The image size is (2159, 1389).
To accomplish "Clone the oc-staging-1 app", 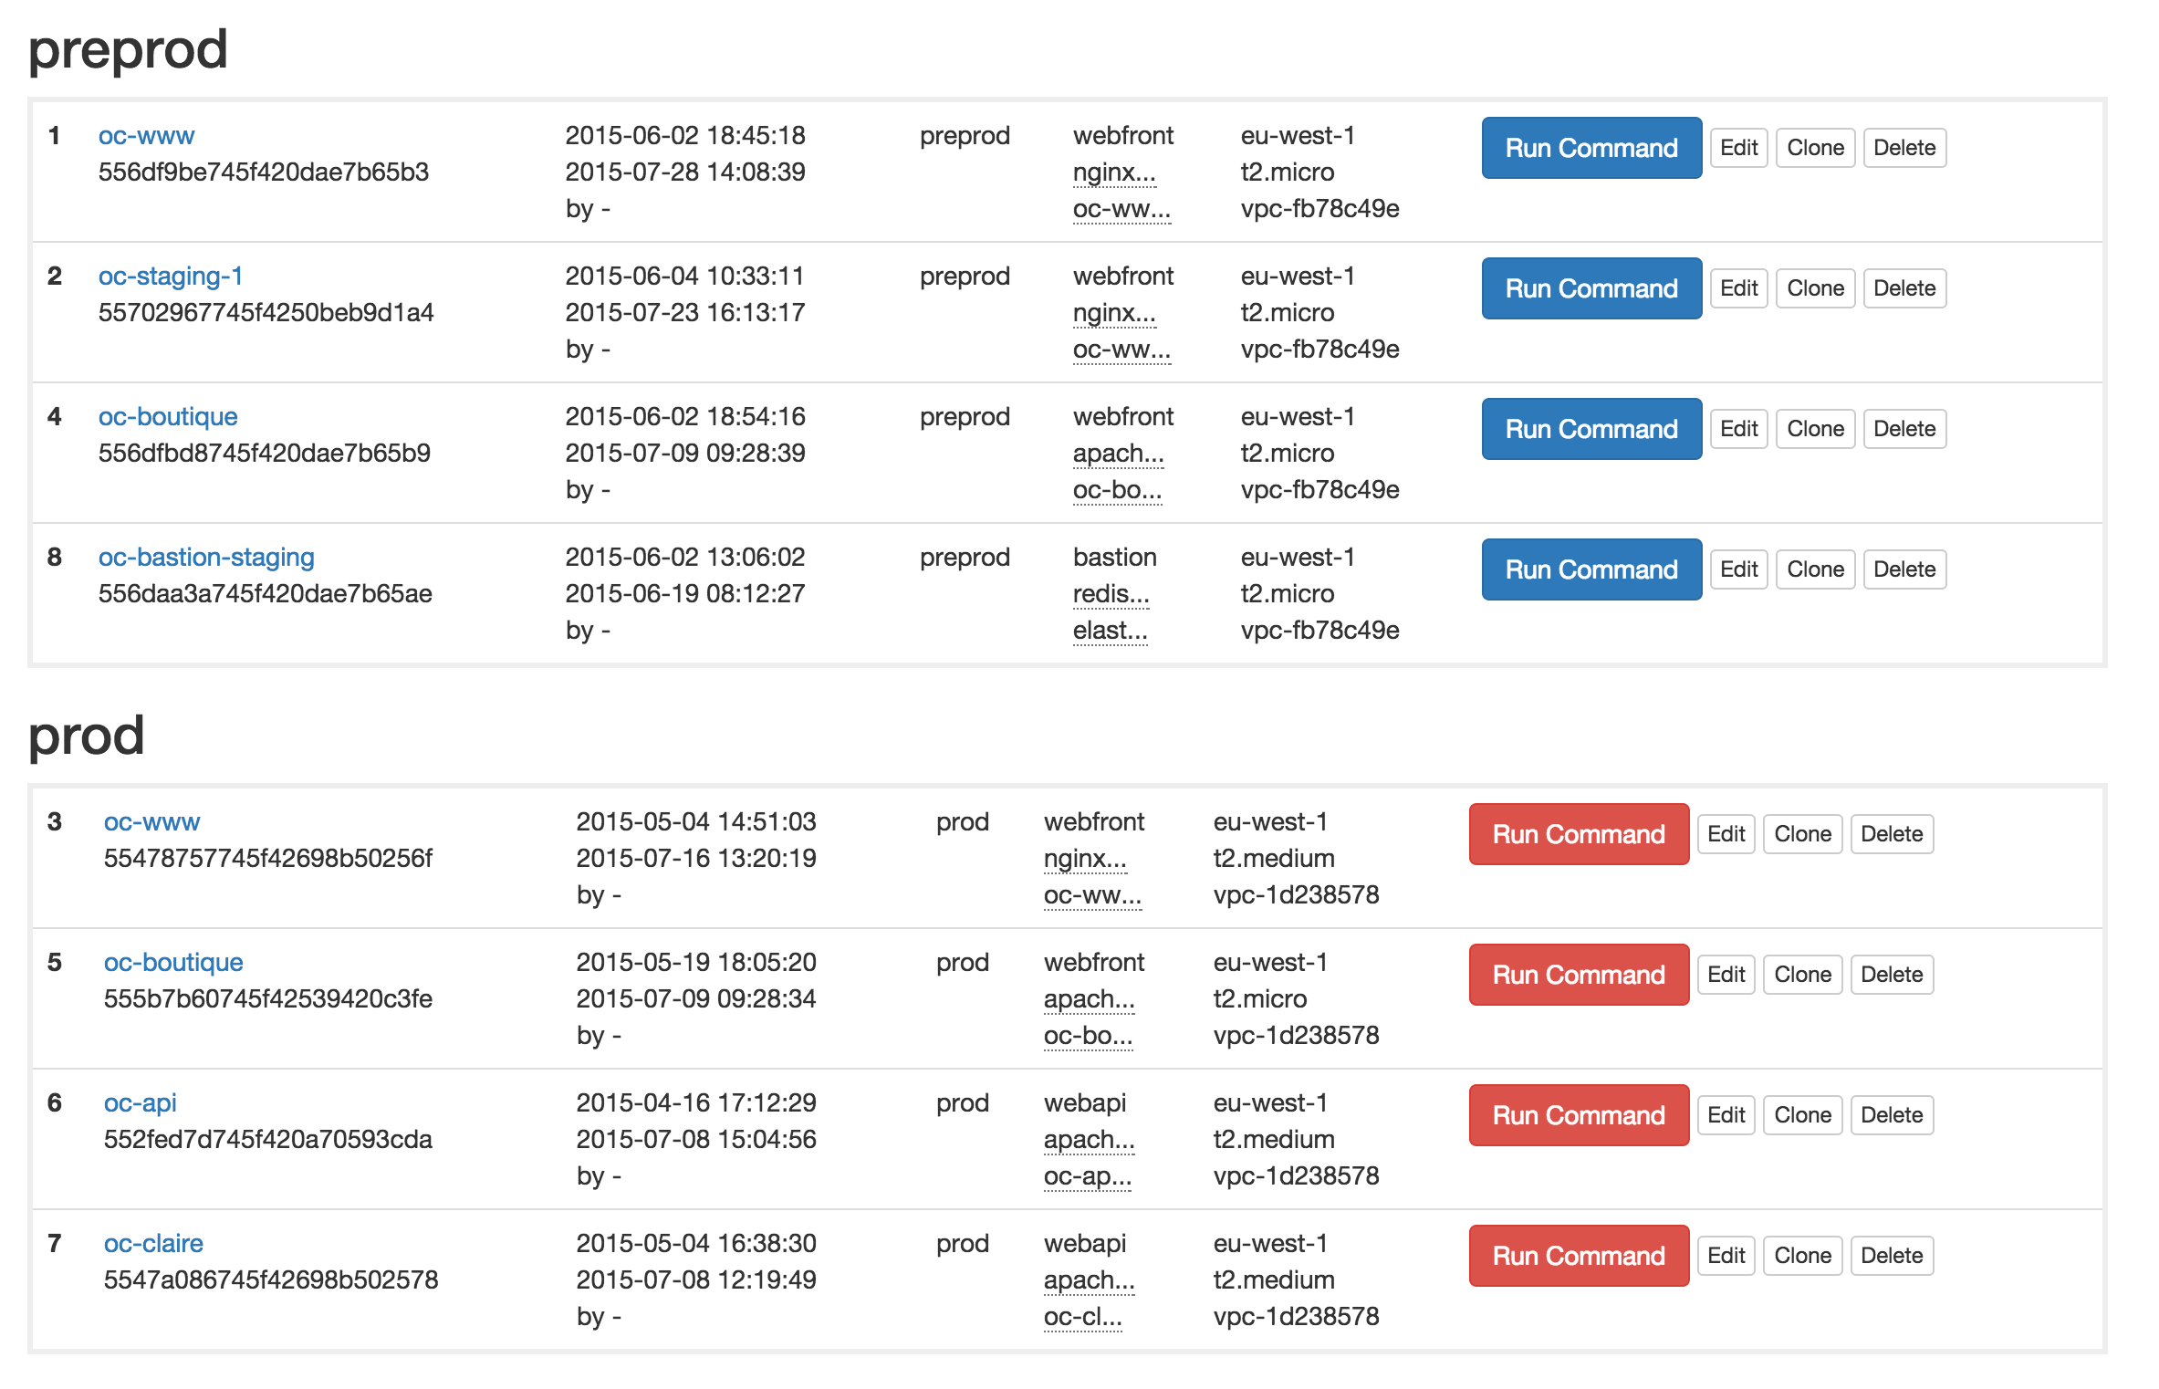I will (x=1815, y=288).
